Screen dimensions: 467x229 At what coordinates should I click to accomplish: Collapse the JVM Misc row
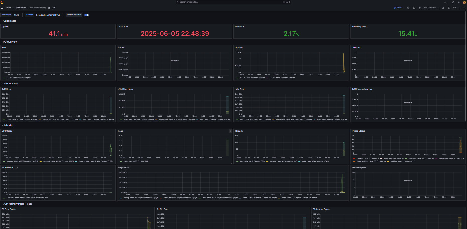click(x=8, y=125)
